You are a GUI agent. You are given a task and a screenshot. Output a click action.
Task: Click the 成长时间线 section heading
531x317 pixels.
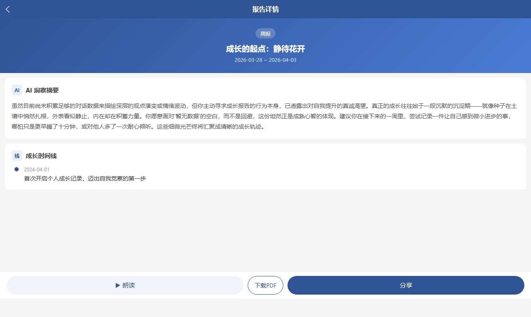[x=41, y=156]
